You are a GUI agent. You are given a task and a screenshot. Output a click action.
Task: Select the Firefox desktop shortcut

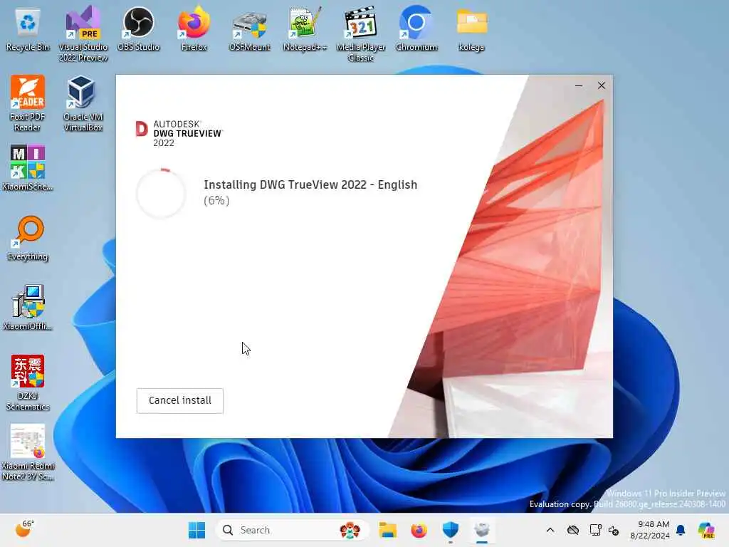coord(194,29)
